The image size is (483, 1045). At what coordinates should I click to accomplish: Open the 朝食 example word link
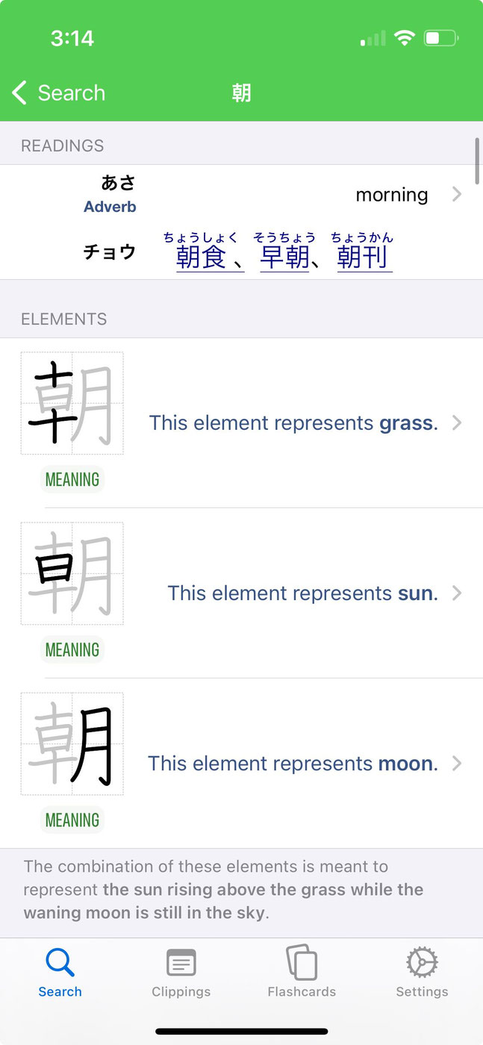click(x=202, y=258)
